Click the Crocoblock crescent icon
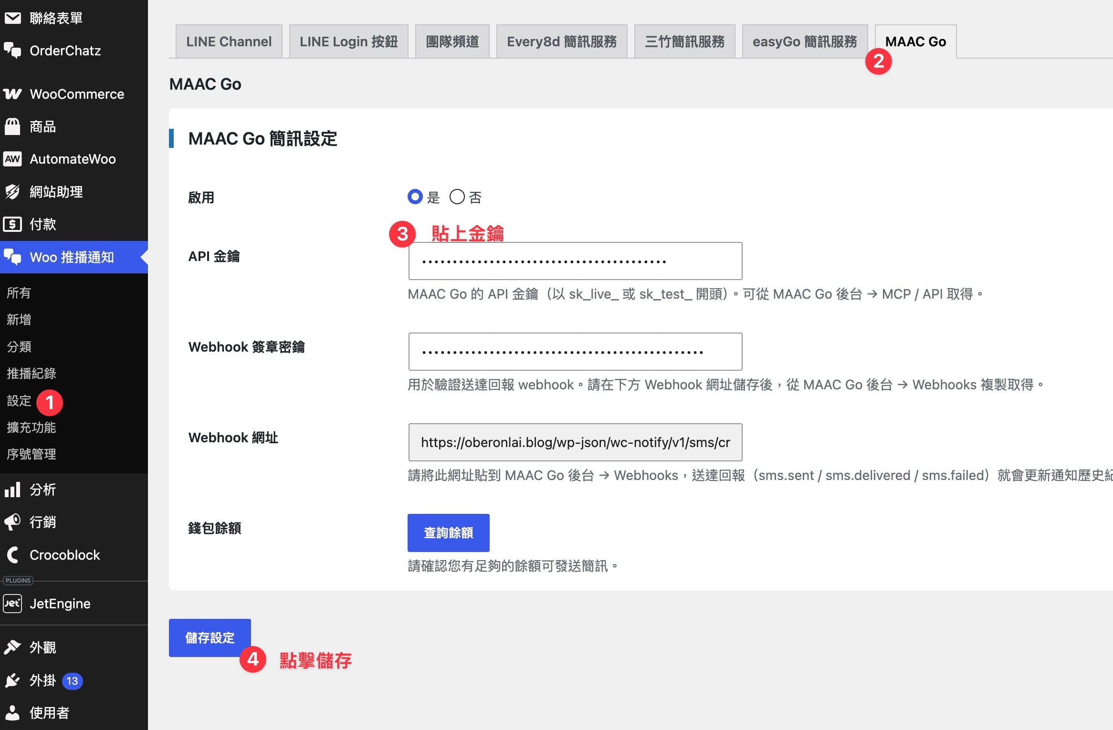This screenshot has height=730, width=1113. (13, 555)
